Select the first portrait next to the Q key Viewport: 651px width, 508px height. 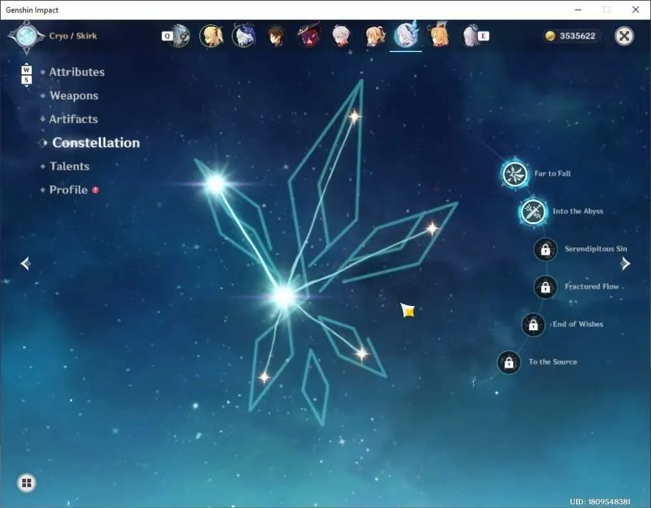(182, 36)
